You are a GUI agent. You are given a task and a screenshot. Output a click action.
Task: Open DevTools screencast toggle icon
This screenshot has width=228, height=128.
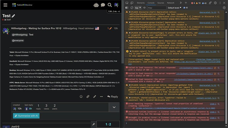point(127,3)
